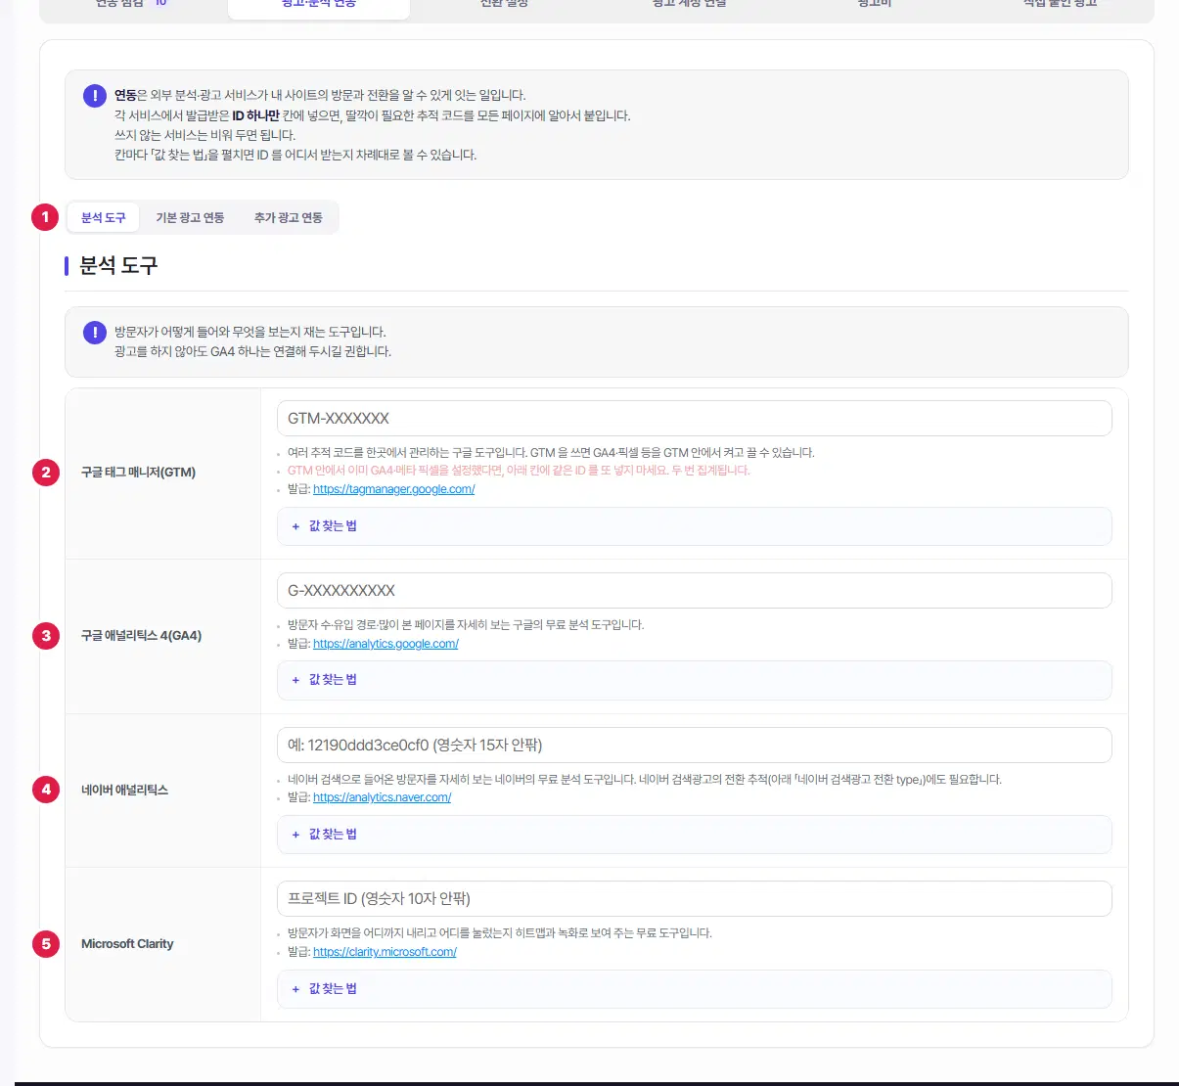The image size is (1179, 1086).
Task: Follow the analytics.naver.com link
Action: tap(382, 797)
